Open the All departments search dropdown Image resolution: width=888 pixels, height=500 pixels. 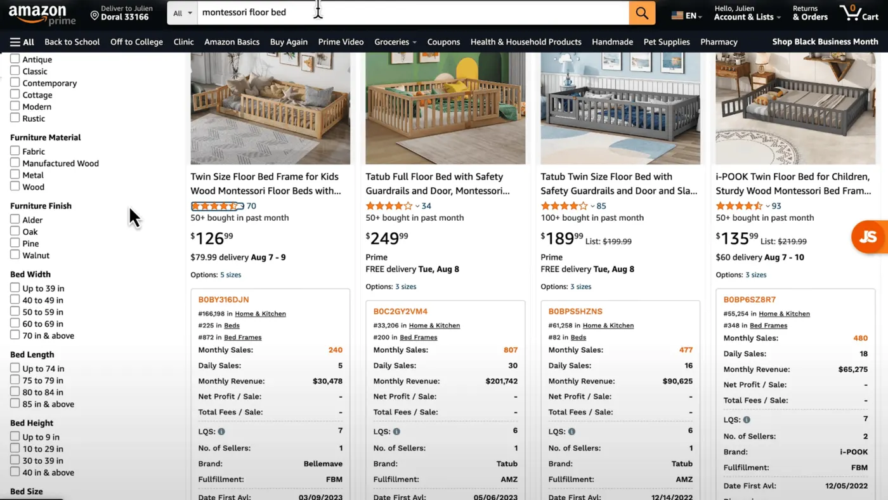183,13
